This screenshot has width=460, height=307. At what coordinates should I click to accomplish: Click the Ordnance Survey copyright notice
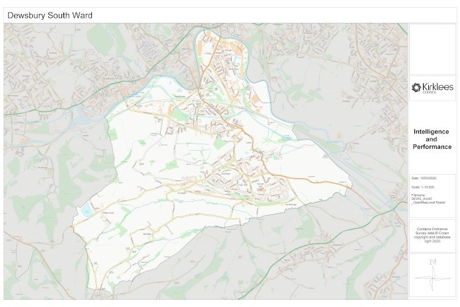pyautogui.click(x=432, y=236)
